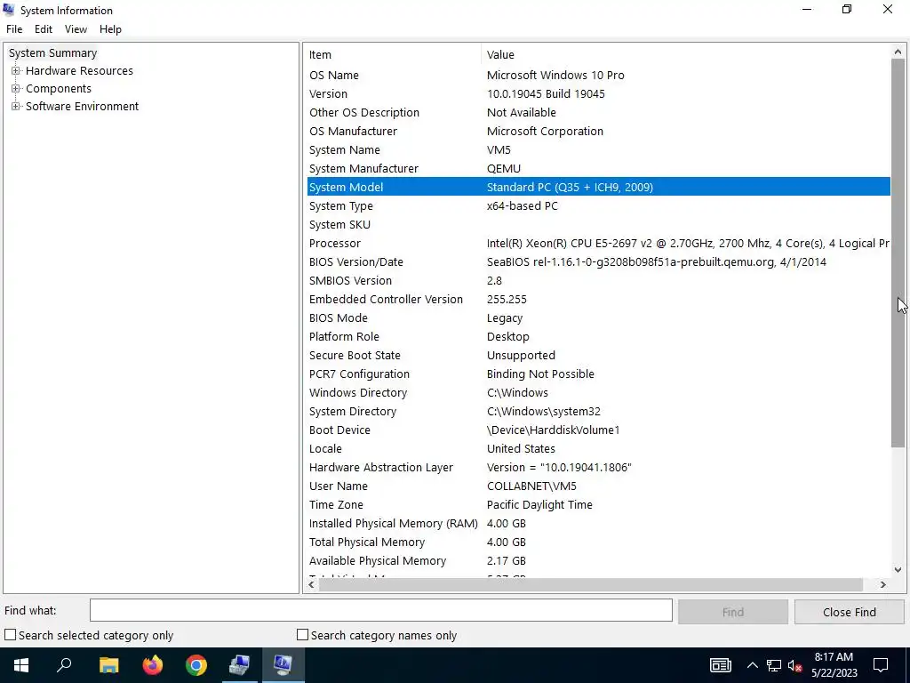Select the BIOS Mode row
Image resolution: width=910 pixels, height=683 pixels.
(x=598, y=317)
